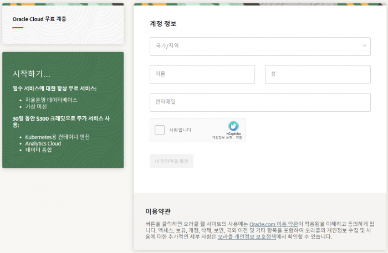Viewport: 388px width, 253px height.
Task: Focus the 이름 first name field
Action: [x=202, y=74]
